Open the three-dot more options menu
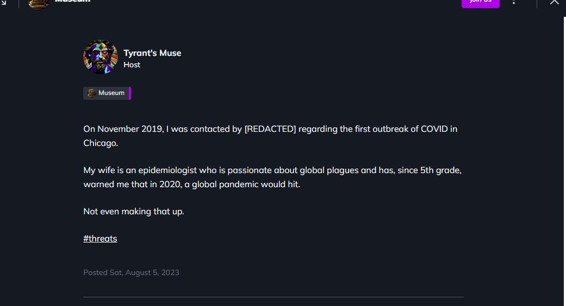The height and width of the screenshot is (306, 566). pyautogui.click(x=514, y=2)
